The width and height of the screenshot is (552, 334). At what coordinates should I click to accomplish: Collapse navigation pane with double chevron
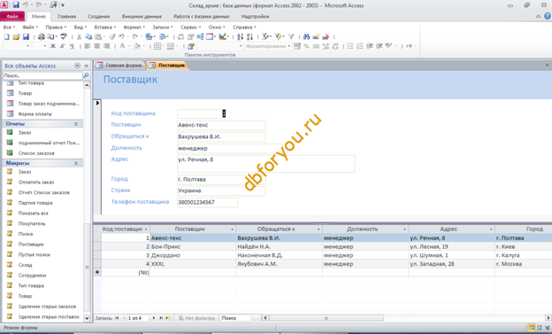(x=87, y=66)
